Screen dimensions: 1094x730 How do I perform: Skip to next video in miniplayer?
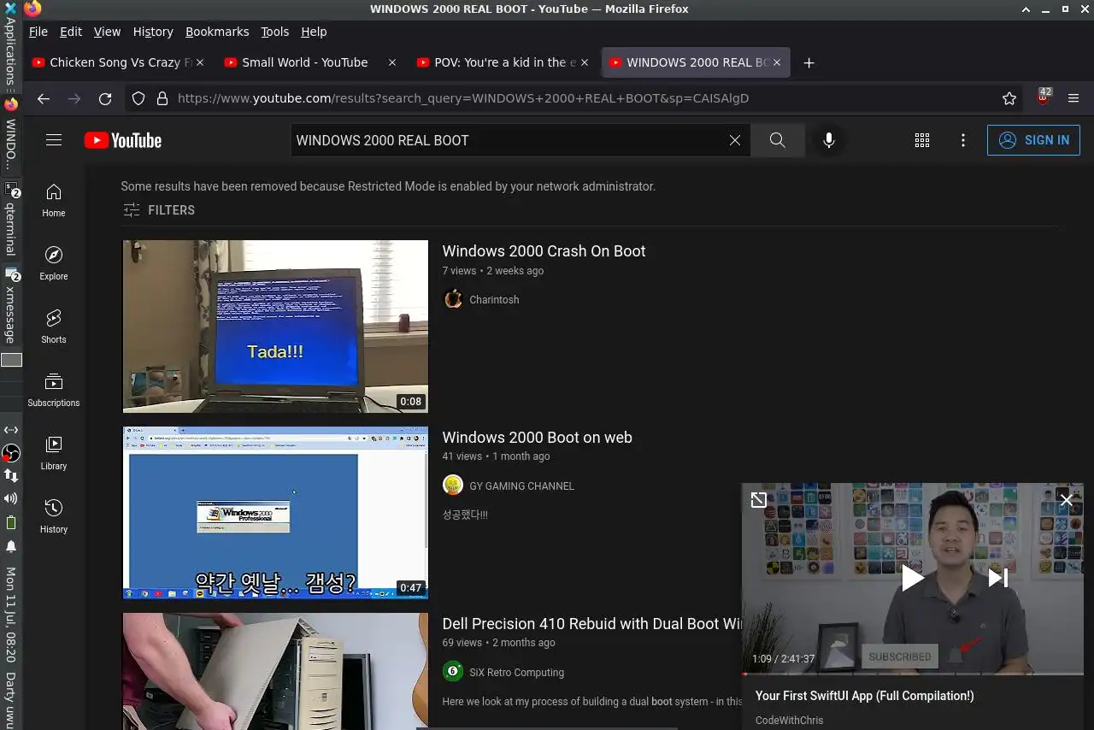(997, 579)
